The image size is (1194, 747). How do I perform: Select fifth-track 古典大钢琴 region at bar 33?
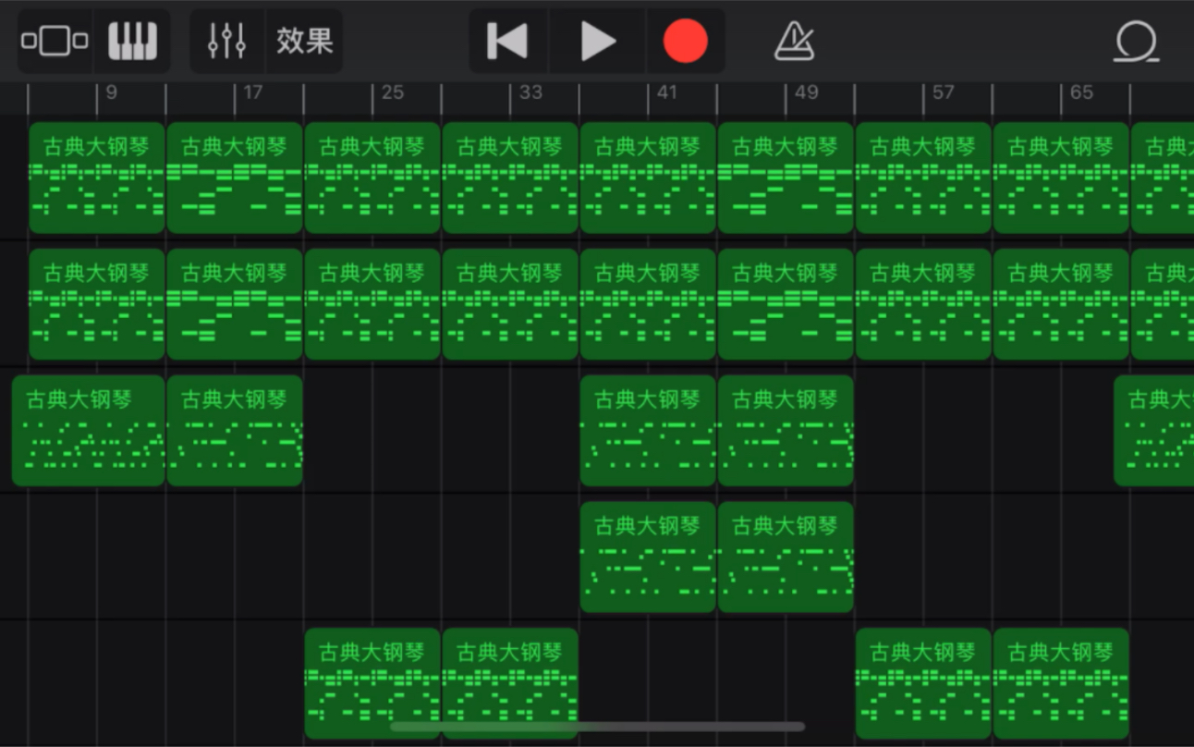pos(510,684)
